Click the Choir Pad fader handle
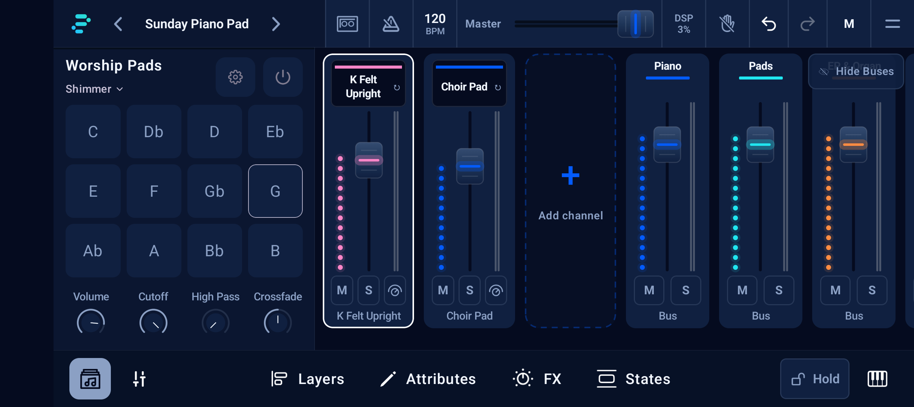The height and width of the screenshot is (407, 914). [470, 166]
